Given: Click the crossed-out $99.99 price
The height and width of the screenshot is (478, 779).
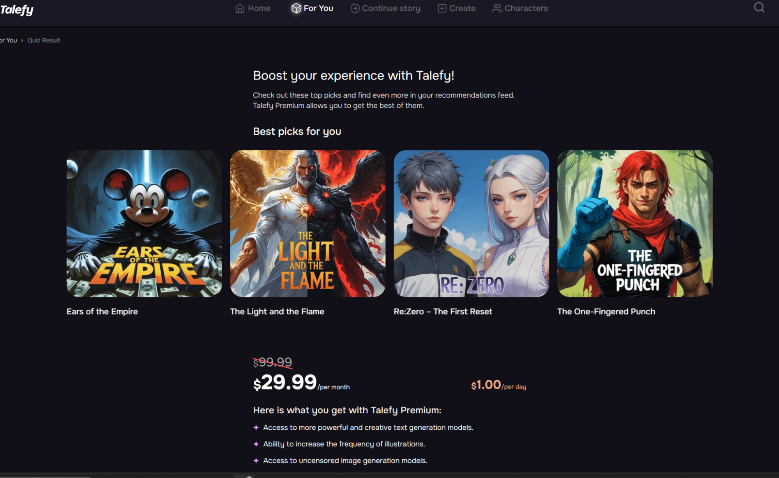Looking at the screenshot, I should 272,362.
